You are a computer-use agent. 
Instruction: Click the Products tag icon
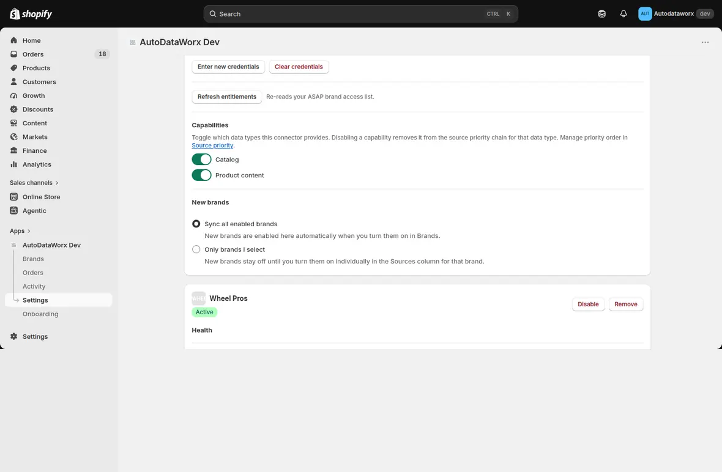tap(14, 68)
